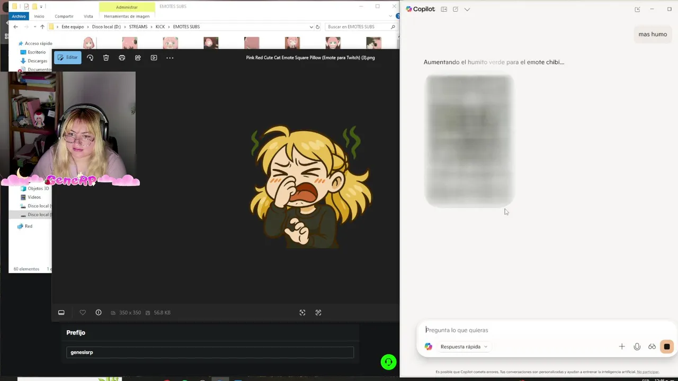The image size is (678, 381).
Task: Click the Editar button in Photos viewer
Action: (67, 58)
